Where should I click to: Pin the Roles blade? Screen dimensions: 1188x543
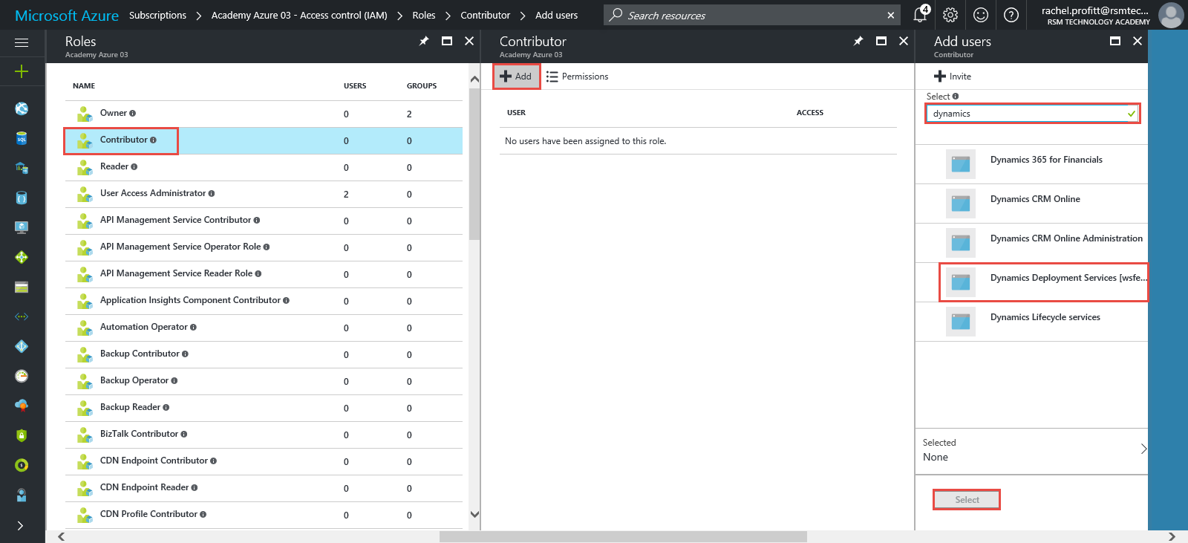click(x=424, y=42)
